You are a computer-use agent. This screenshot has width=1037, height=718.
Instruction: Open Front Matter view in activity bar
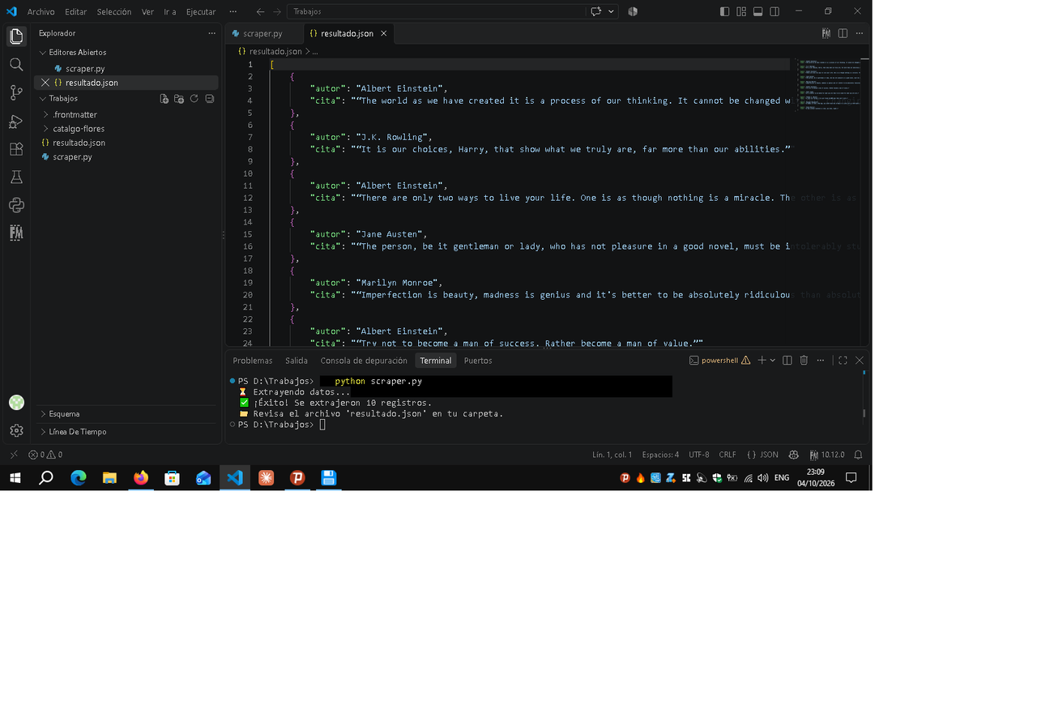16,233
